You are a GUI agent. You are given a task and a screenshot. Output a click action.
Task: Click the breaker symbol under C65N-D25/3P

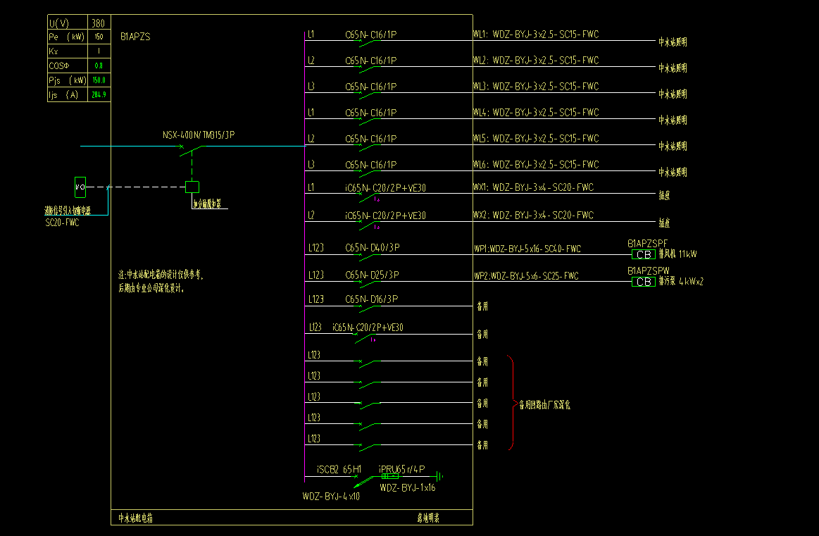click(x=369, y=284)
